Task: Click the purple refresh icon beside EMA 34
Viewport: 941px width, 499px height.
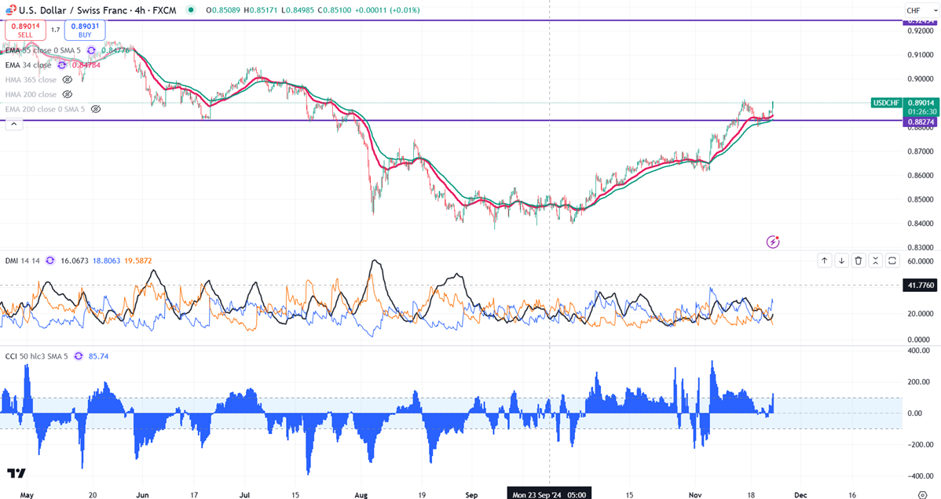Action: (62, 65)
